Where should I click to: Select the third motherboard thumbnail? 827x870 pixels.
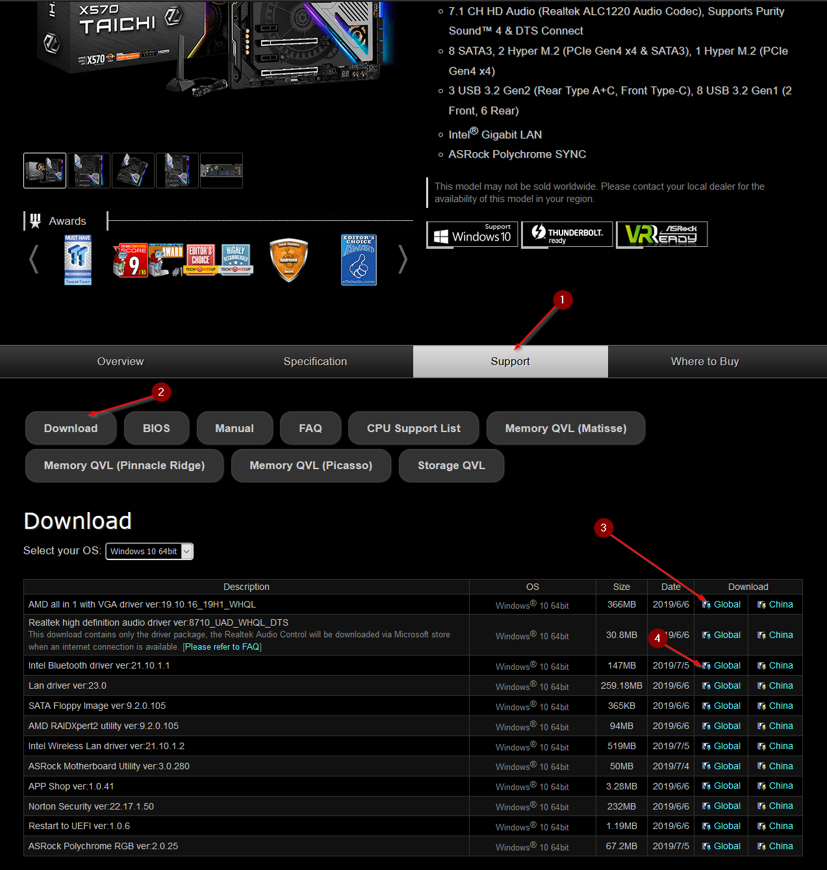click(x=133, y=170)
